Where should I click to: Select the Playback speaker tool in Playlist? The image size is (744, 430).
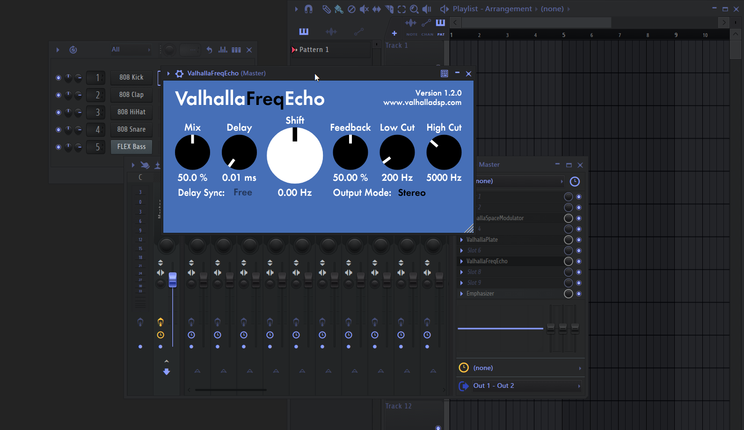click(x=427, y=9)
